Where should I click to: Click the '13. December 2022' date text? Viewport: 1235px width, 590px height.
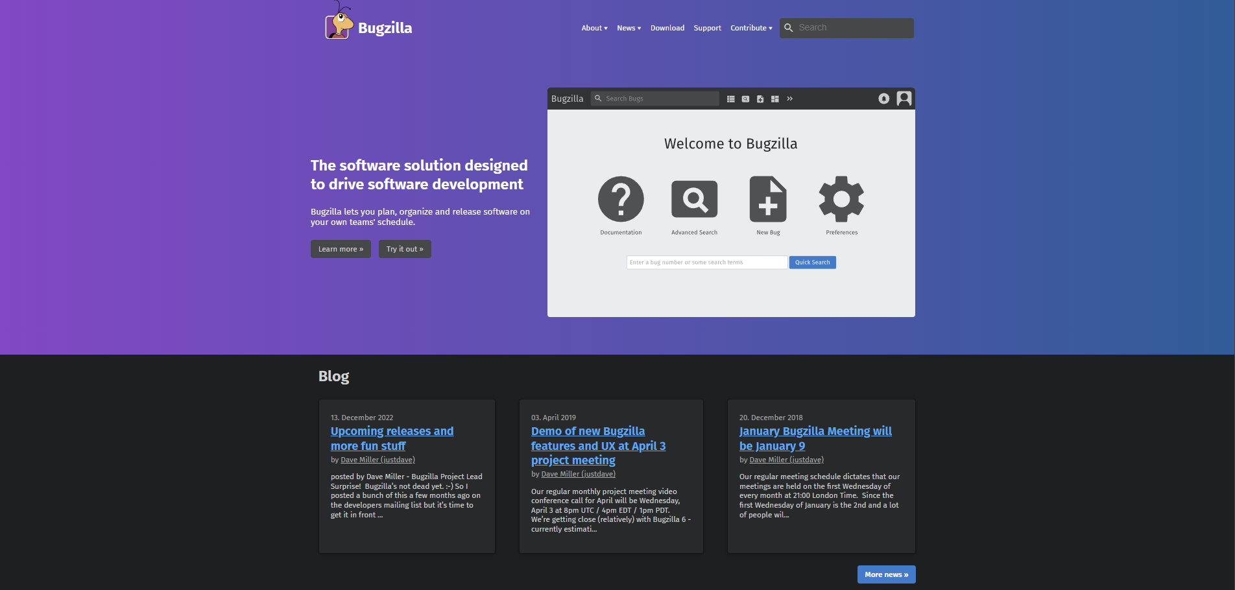coord(362,418)
